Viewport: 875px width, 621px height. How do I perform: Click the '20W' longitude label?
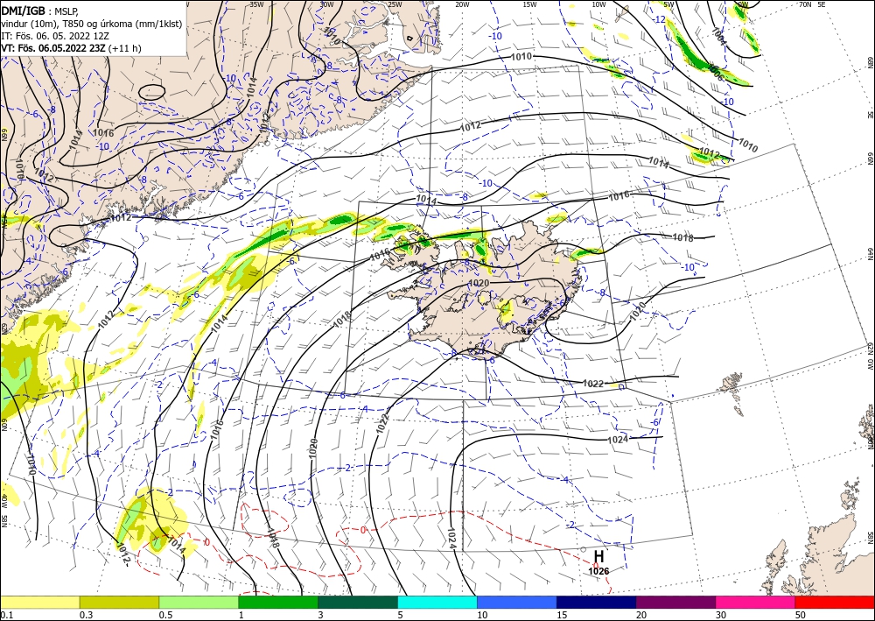[x=462, y=4]
